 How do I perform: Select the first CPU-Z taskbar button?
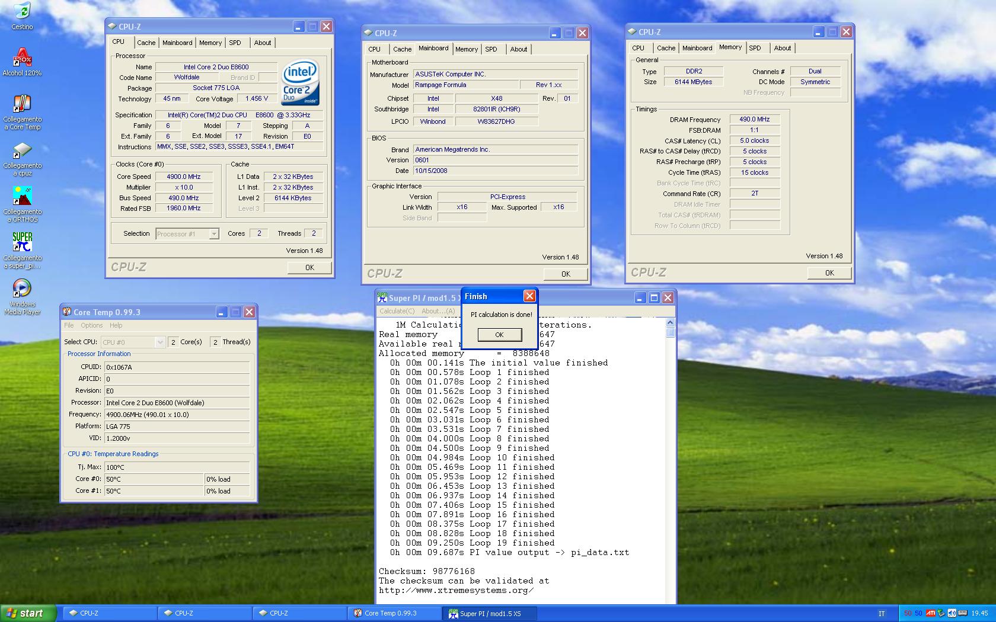point(110,613)
